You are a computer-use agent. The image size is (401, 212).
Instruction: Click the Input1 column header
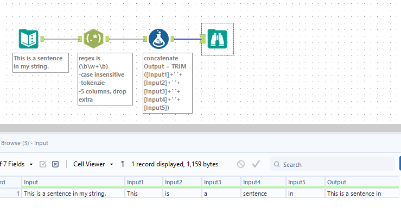[x=144, y=182]
